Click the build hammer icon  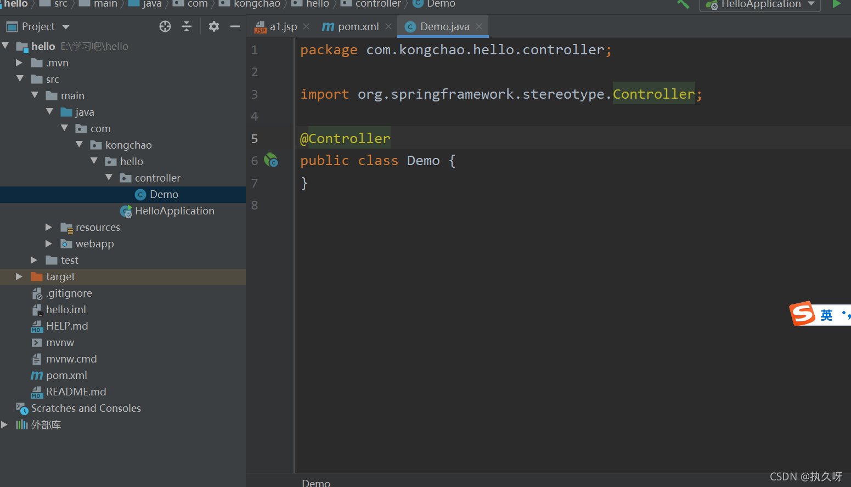[683, 4]
